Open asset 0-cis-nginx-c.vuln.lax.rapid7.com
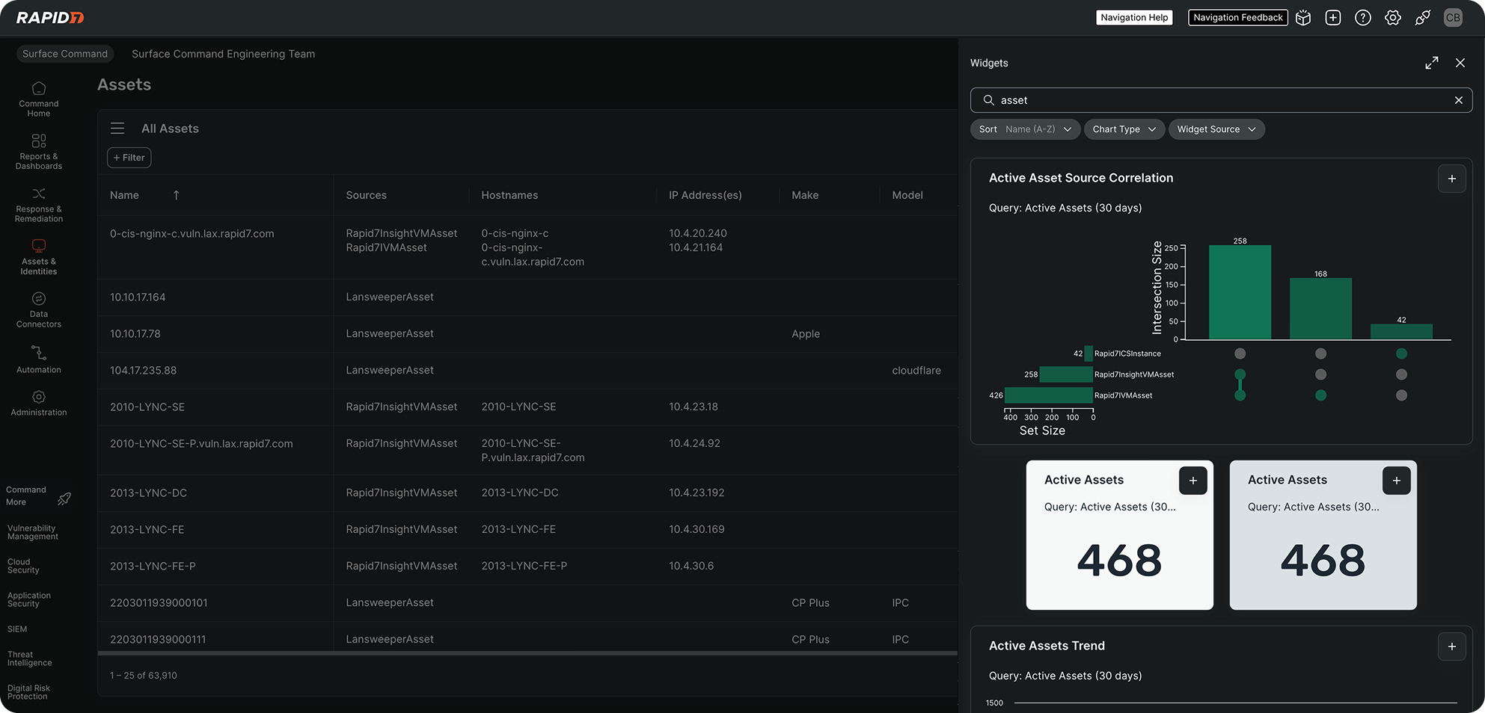Viewport: 1485px width, 713px height. pyautogui.click(x=192, y=234)
